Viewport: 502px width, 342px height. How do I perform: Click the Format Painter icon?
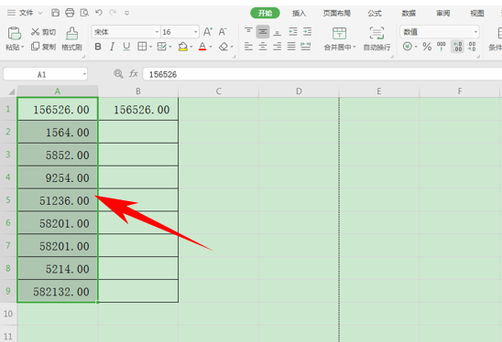pos(71,33)
